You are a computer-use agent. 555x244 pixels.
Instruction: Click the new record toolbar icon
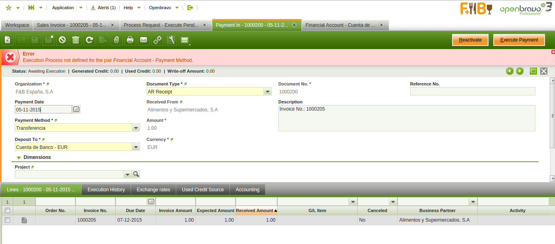pos(8,40)
